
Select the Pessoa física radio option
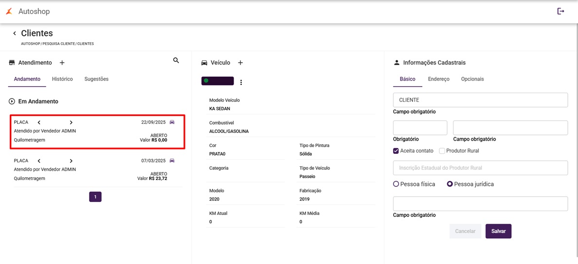coord(396,184)
